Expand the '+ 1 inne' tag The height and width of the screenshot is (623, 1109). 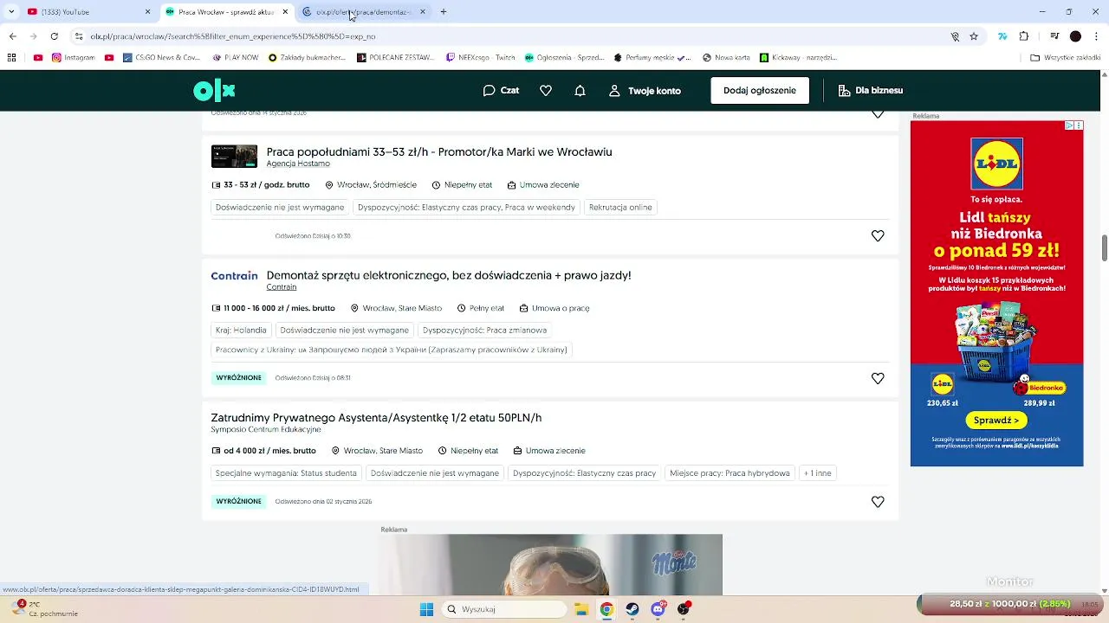(817, 473)
